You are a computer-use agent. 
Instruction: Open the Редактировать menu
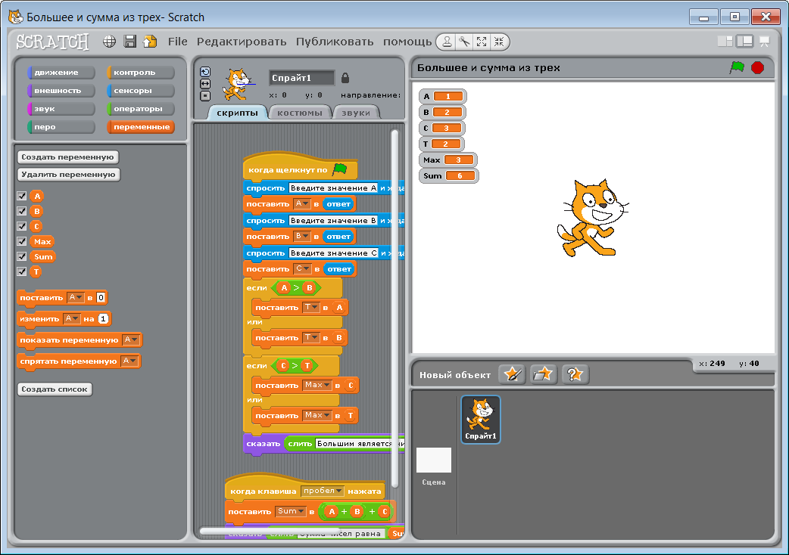242,42
